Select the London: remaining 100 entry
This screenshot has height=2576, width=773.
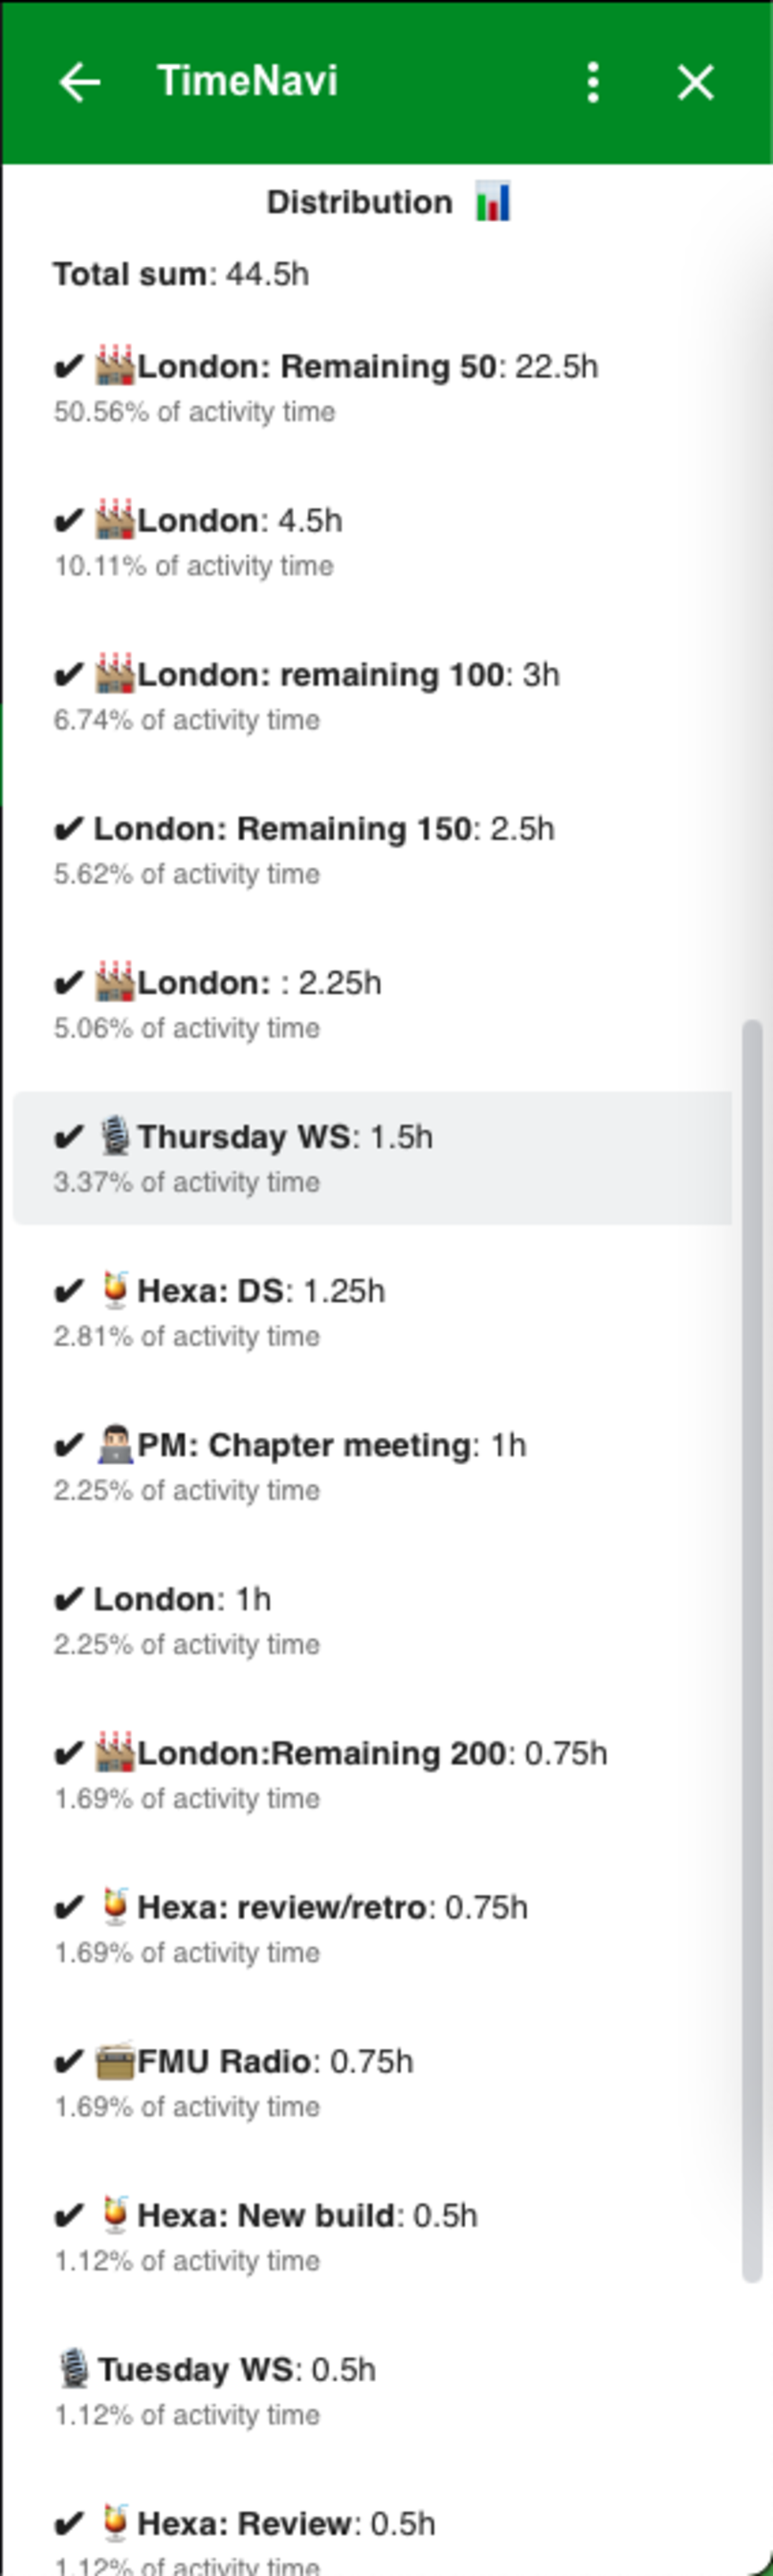tap(372, 695)
